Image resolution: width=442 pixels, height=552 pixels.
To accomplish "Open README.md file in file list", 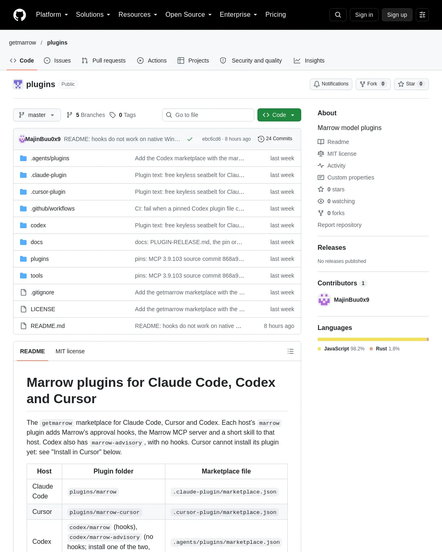I will tap(47, 326).
